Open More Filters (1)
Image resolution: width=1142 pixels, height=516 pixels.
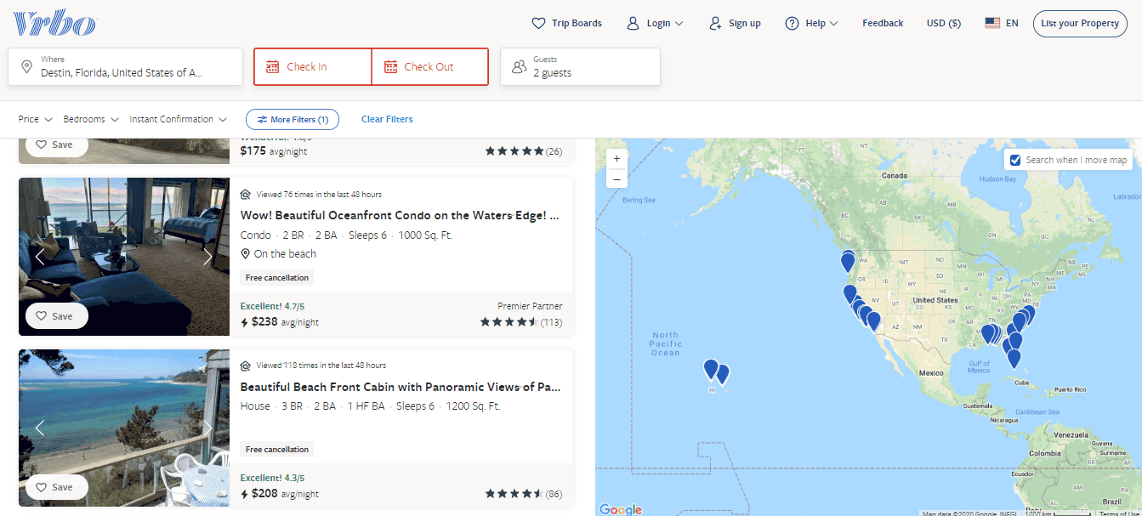point(293,120)
